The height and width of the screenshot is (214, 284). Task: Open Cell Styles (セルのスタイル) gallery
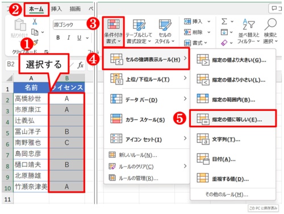pos(165,32)
